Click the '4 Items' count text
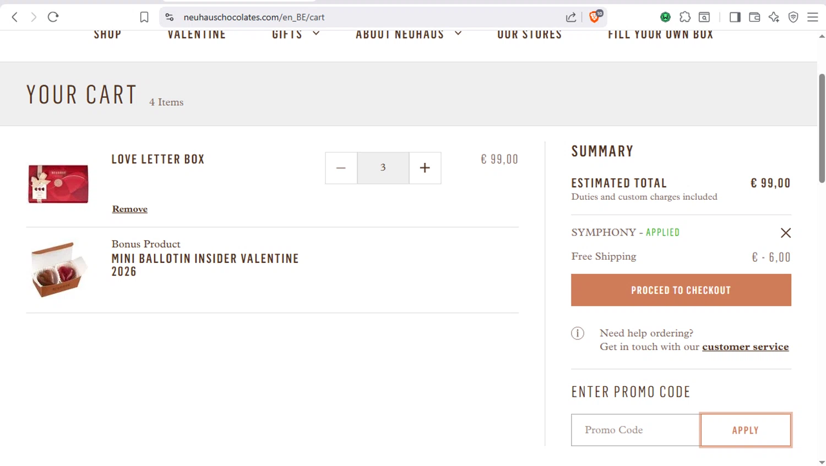 coord(166,102)
